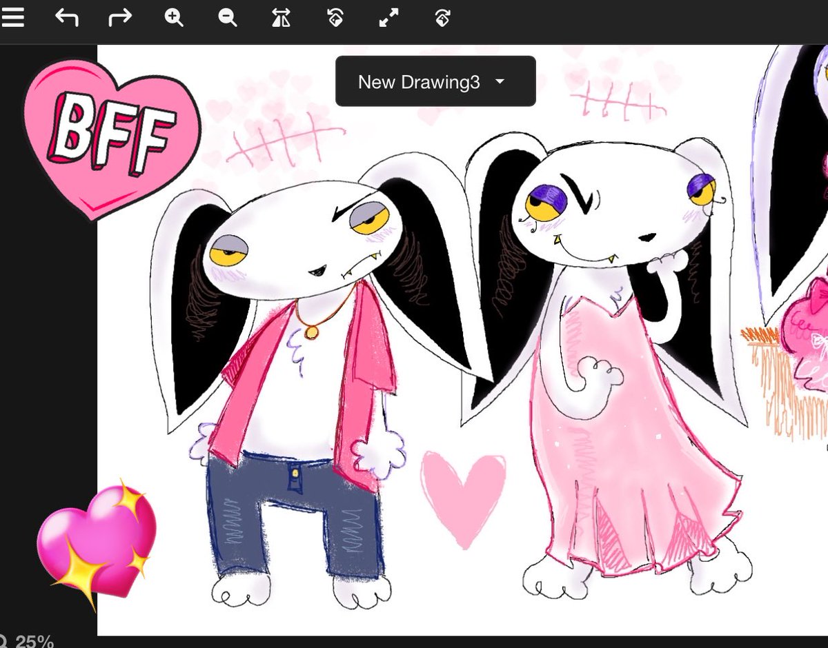The image size is (828, 648).
Task: Redo the undone stroke
Action: [x=120, y=18]
